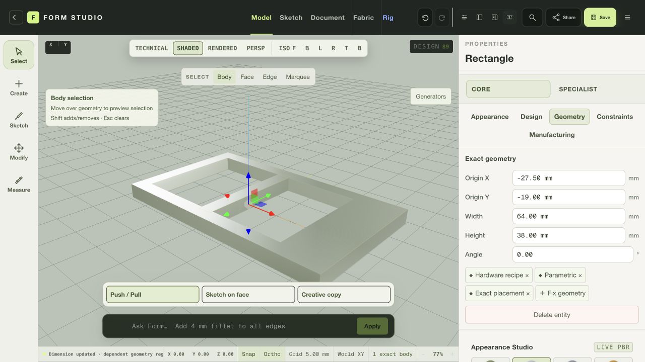Switch view style to Technical
This screenshot has height=362, width=645.
tap(152, 48)
